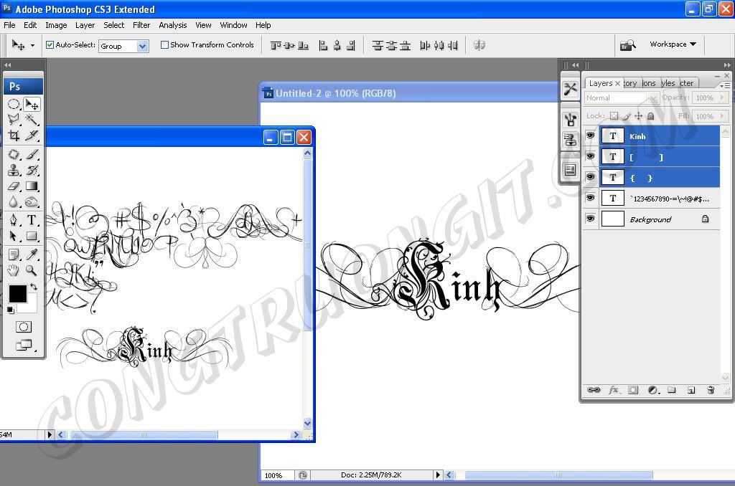Choose the Eraser tool
Screen dimensions: 735x486
tap(14, 186)
